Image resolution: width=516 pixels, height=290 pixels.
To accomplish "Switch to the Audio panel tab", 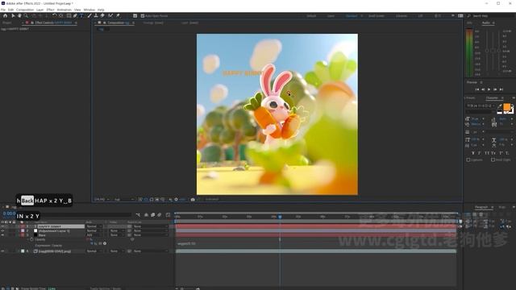I will pyautogui.click(x=486, y=23).
